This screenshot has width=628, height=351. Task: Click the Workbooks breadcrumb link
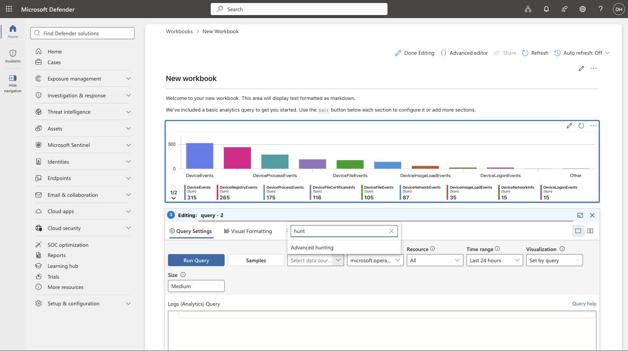[x=179, y=31]
